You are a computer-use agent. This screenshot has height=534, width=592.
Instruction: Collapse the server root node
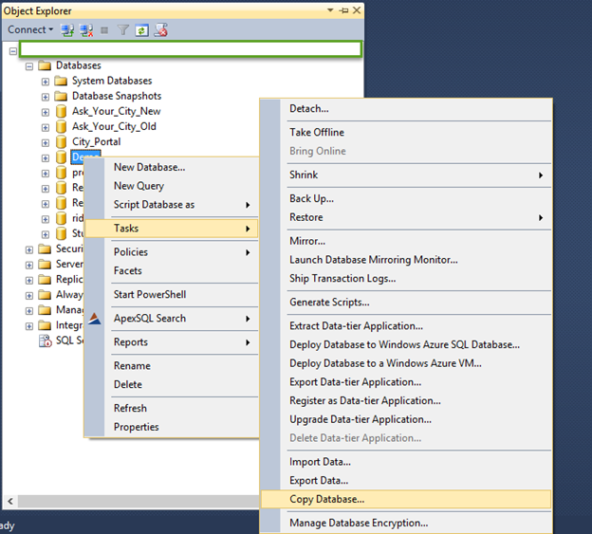coord(13,51)
